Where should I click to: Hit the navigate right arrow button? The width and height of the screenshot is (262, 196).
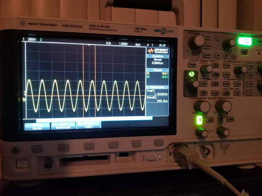[x=234, y=56]
